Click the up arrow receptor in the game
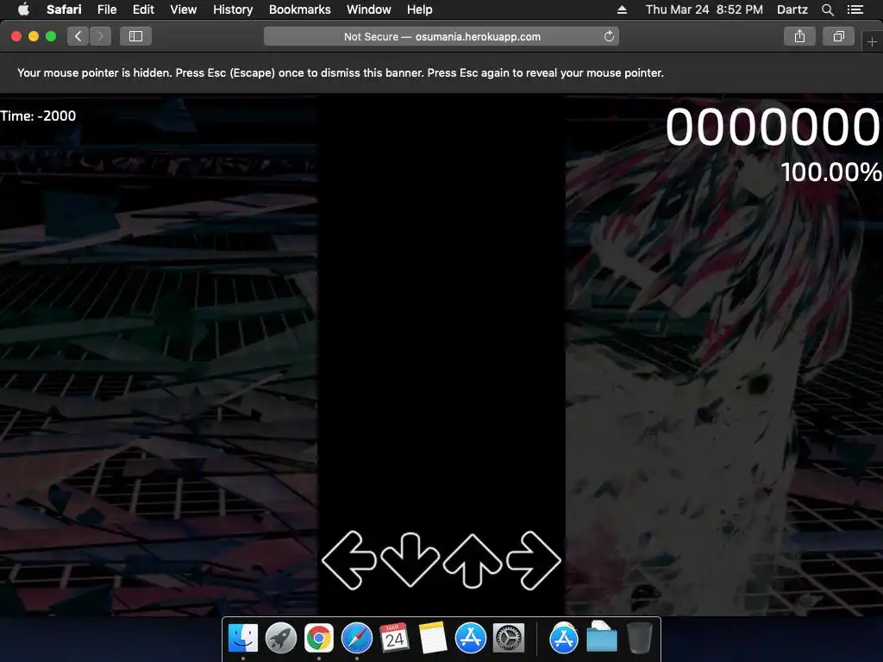 click(x=473, y=560)
